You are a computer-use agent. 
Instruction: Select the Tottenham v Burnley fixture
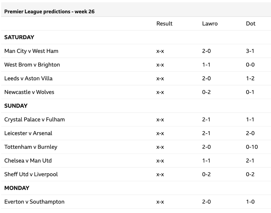(x=31, y=147)
